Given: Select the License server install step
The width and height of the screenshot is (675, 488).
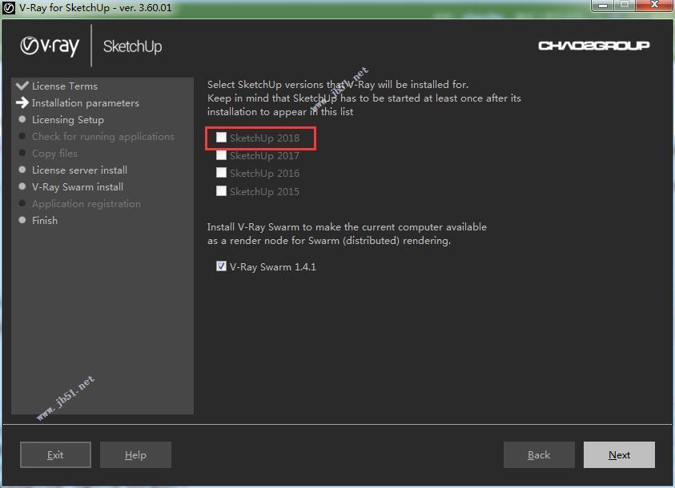Looking at the screenshot, I should 79,170.
